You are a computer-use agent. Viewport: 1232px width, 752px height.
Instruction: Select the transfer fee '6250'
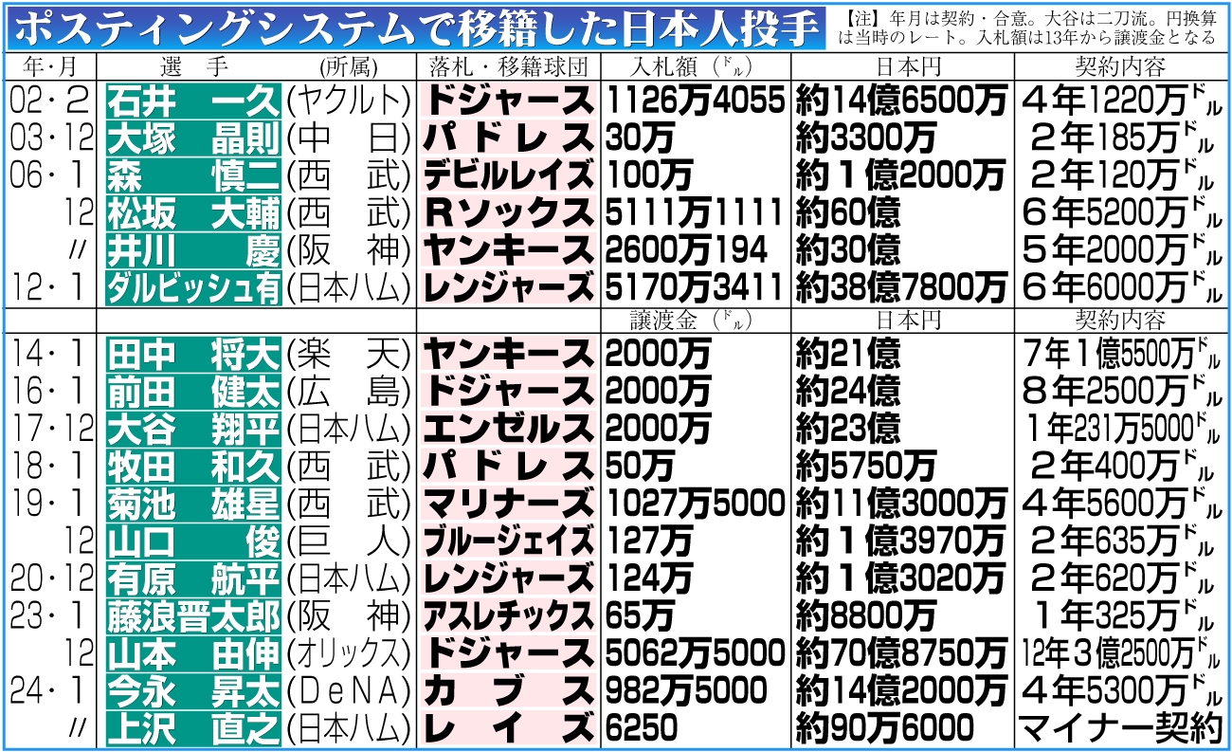(x=643, y=728)
